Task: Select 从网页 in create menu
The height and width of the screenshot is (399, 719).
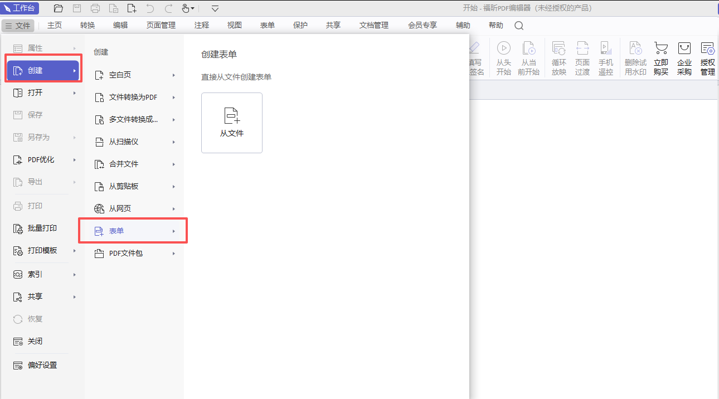Action: click(x=120, y=209)
